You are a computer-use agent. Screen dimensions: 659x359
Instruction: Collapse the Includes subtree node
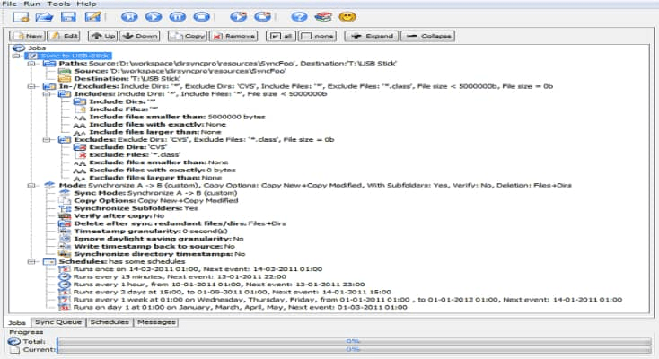47,93
